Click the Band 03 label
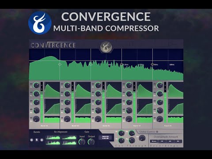 point(106,126)
